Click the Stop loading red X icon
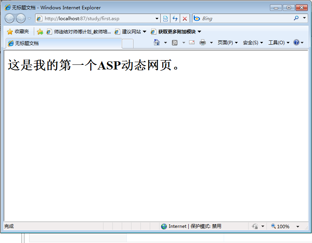This screenshot has height=243, width=312. pos(185,18)
